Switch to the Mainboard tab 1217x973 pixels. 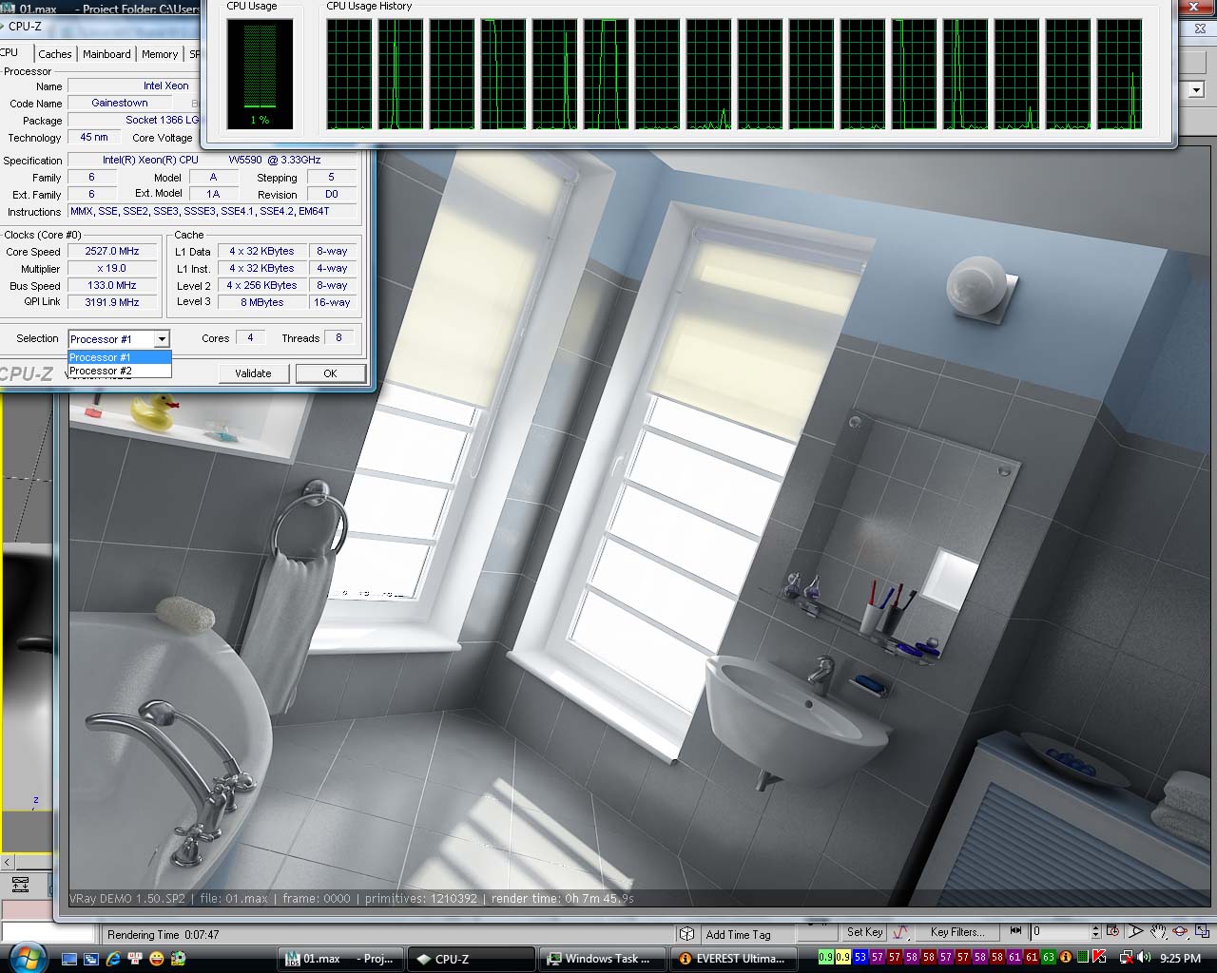point(106,54)
